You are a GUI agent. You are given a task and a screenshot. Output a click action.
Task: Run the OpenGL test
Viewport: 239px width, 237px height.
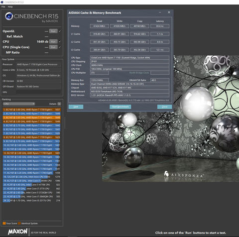pos(53,31)
